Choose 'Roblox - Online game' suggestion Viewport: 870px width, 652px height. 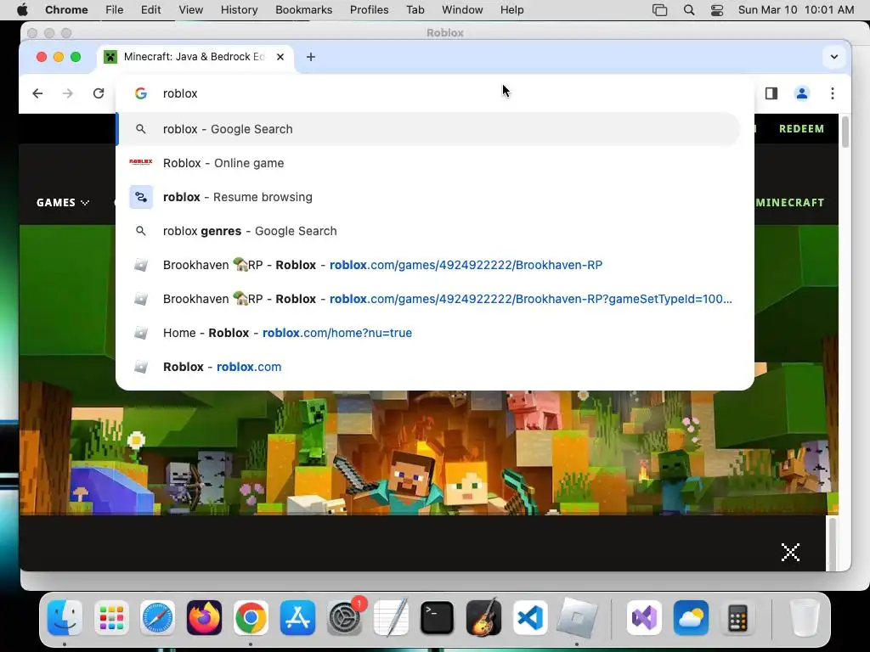(428, 163)
